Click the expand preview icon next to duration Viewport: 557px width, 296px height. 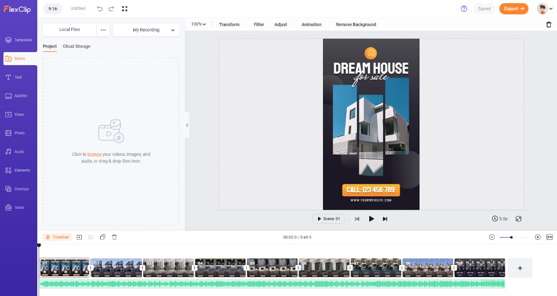tap(518, 219)
